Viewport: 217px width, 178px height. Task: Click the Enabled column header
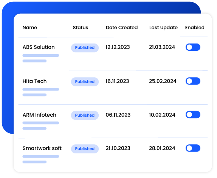point(195,27)
